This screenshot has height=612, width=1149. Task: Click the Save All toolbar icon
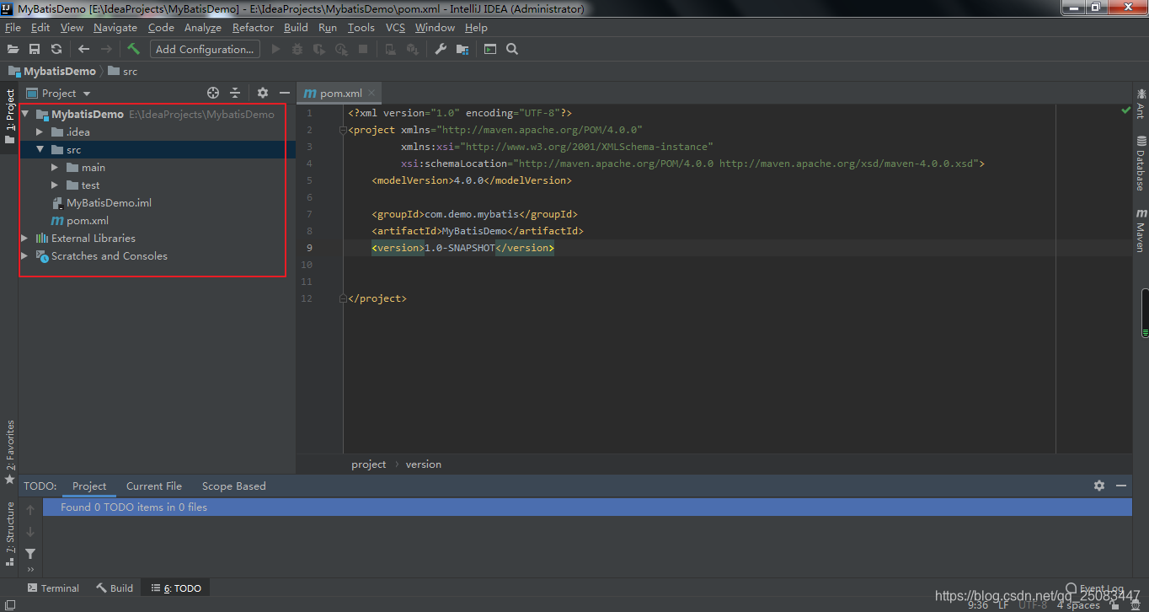pyautogui.click(x=35, y=49)
